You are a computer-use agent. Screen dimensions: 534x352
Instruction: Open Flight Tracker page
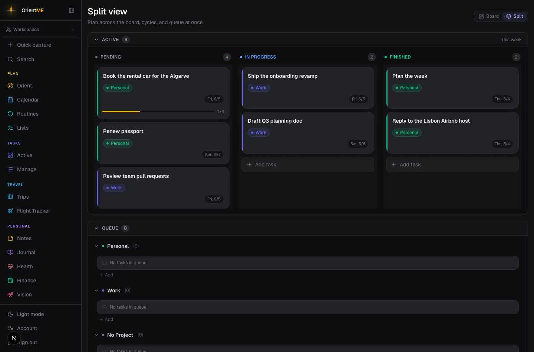click(x=41, y=211)
